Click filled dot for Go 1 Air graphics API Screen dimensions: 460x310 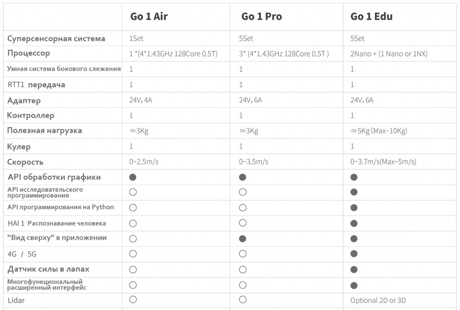[133, 177]
